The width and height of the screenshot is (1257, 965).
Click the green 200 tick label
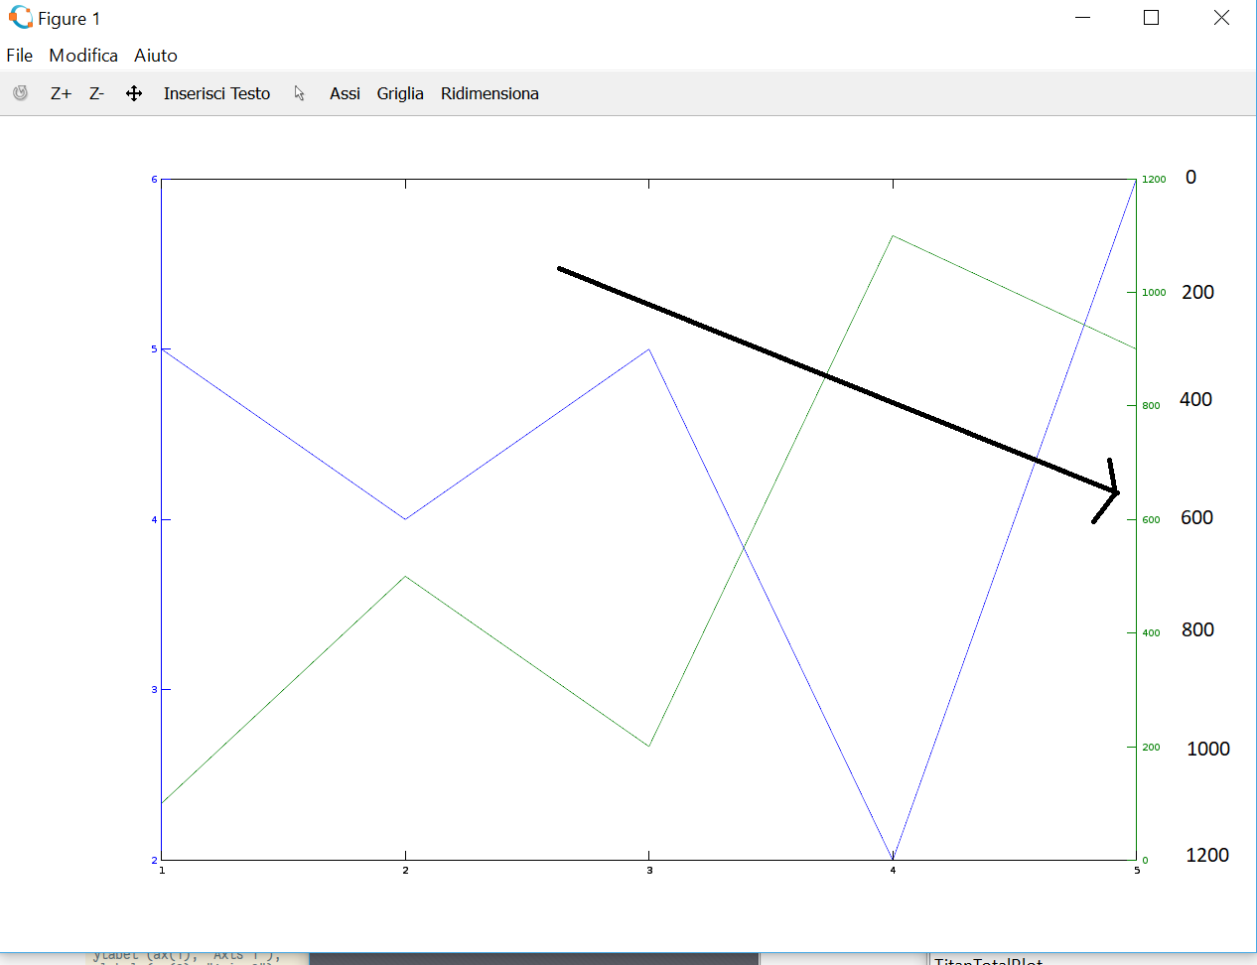pyautogui.click(x=1151, y=748)
